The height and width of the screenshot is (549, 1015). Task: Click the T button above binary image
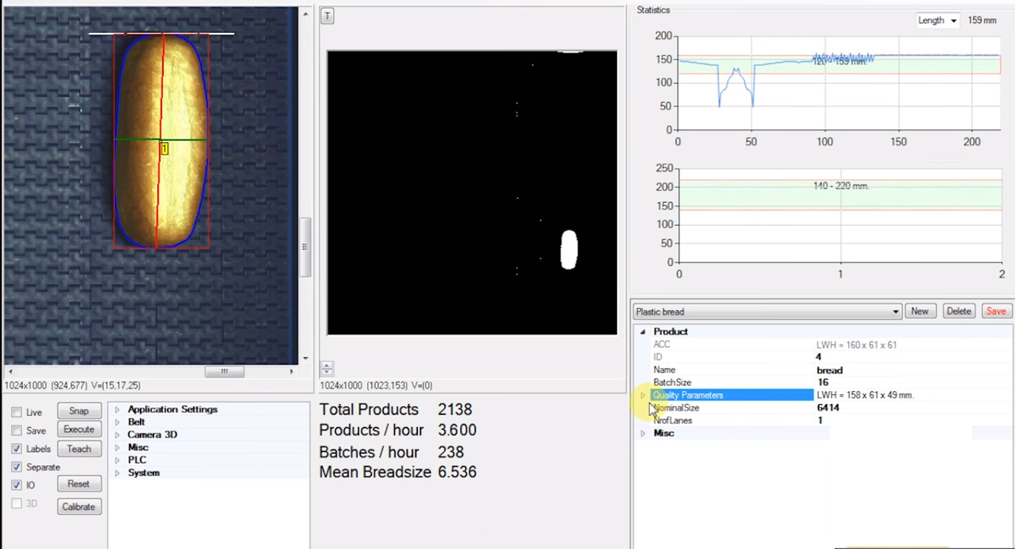tap(327, 16)
